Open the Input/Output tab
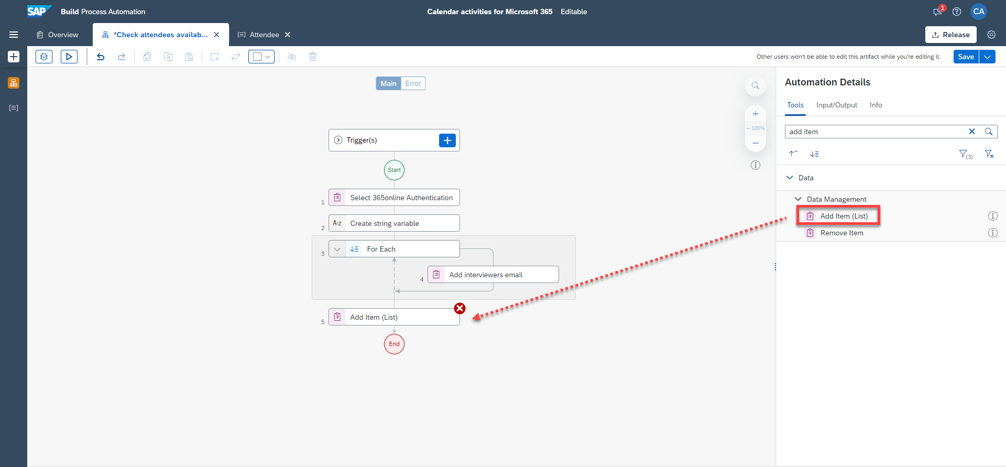This screenshot has height=467, width=1006. click(x=837, y=105)
